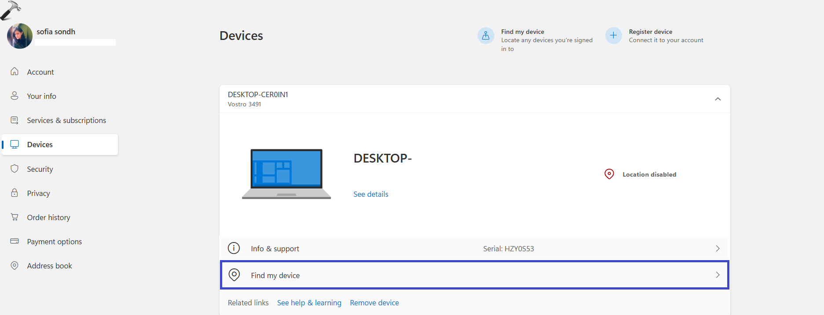This screenshot has height=315, width=824.
Task: Click the Address book location icon
Action: (15, 266)
